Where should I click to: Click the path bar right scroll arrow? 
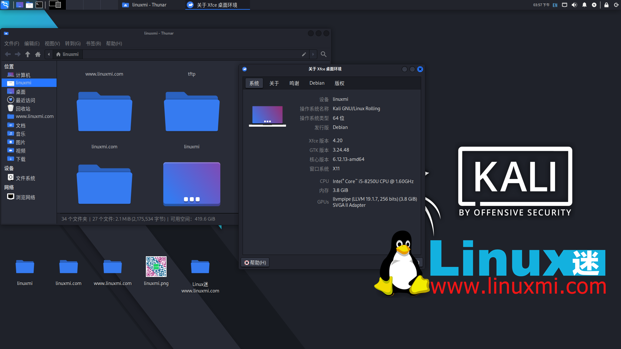coord(313,54)
